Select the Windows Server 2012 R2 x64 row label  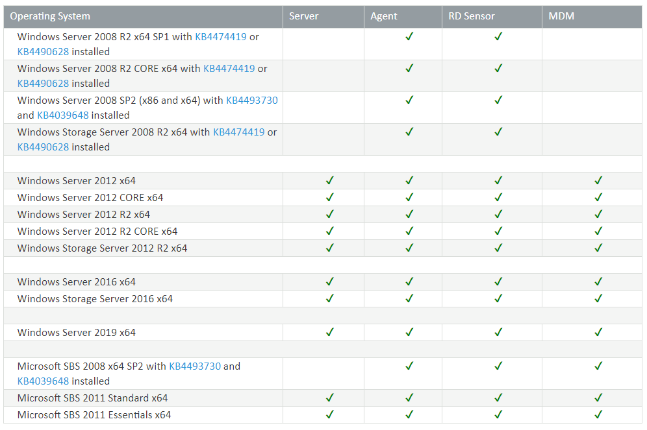click(x=84, y=215)
